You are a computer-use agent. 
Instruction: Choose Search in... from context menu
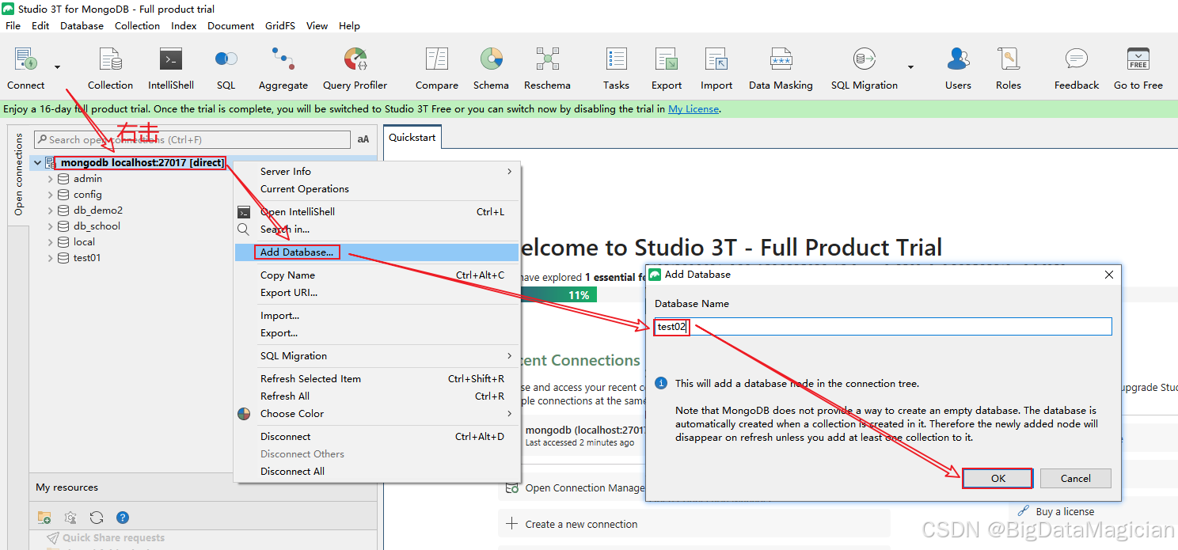click(x=378, y=229)
